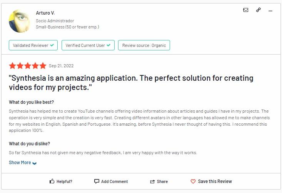The height and width of the screenshot is (193, 282).
Task: Click the Verified Current User badge
Action: tap(88, 45)
